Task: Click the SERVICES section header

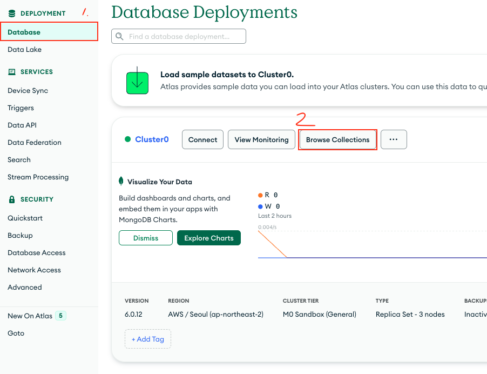Action: (37, 72)
